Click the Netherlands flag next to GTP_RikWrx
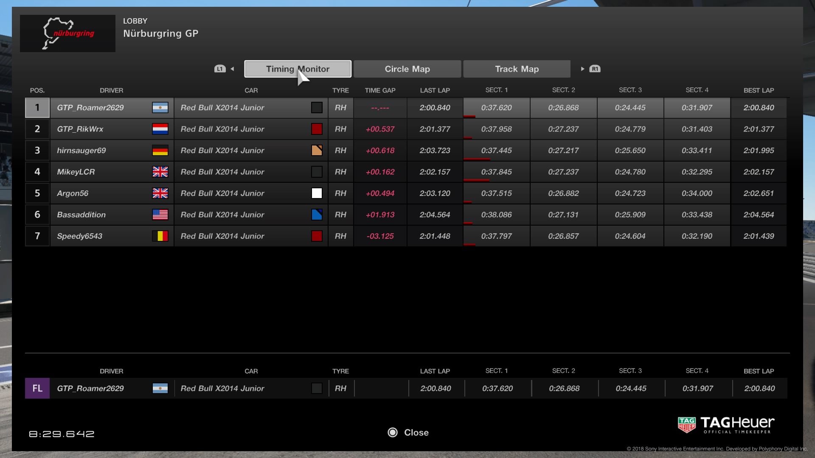Image resolution: width=815 pixels, height=458 pixels. tap(160, 129)
